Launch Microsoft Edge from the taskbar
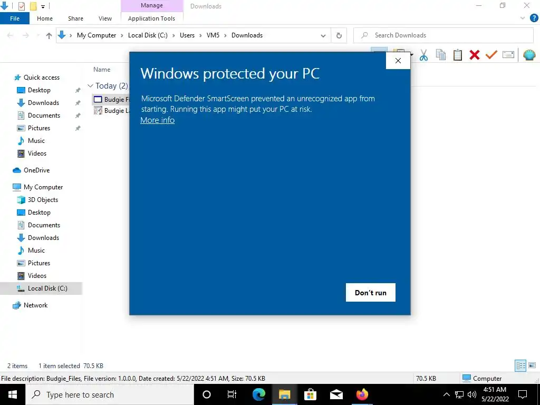Viewport: 540px width, 405px height. [x=259, y=394]
